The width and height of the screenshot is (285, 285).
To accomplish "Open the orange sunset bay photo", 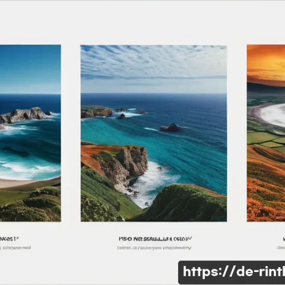I will tap(266, 133).
